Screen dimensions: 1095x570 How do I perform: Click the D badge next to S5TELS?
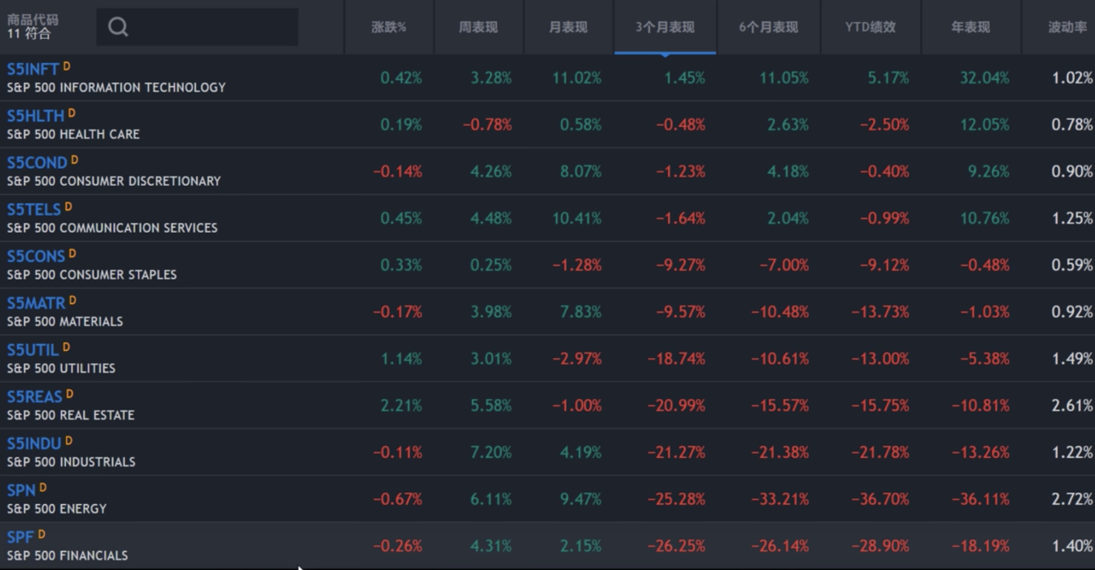[x=68, y=207]
